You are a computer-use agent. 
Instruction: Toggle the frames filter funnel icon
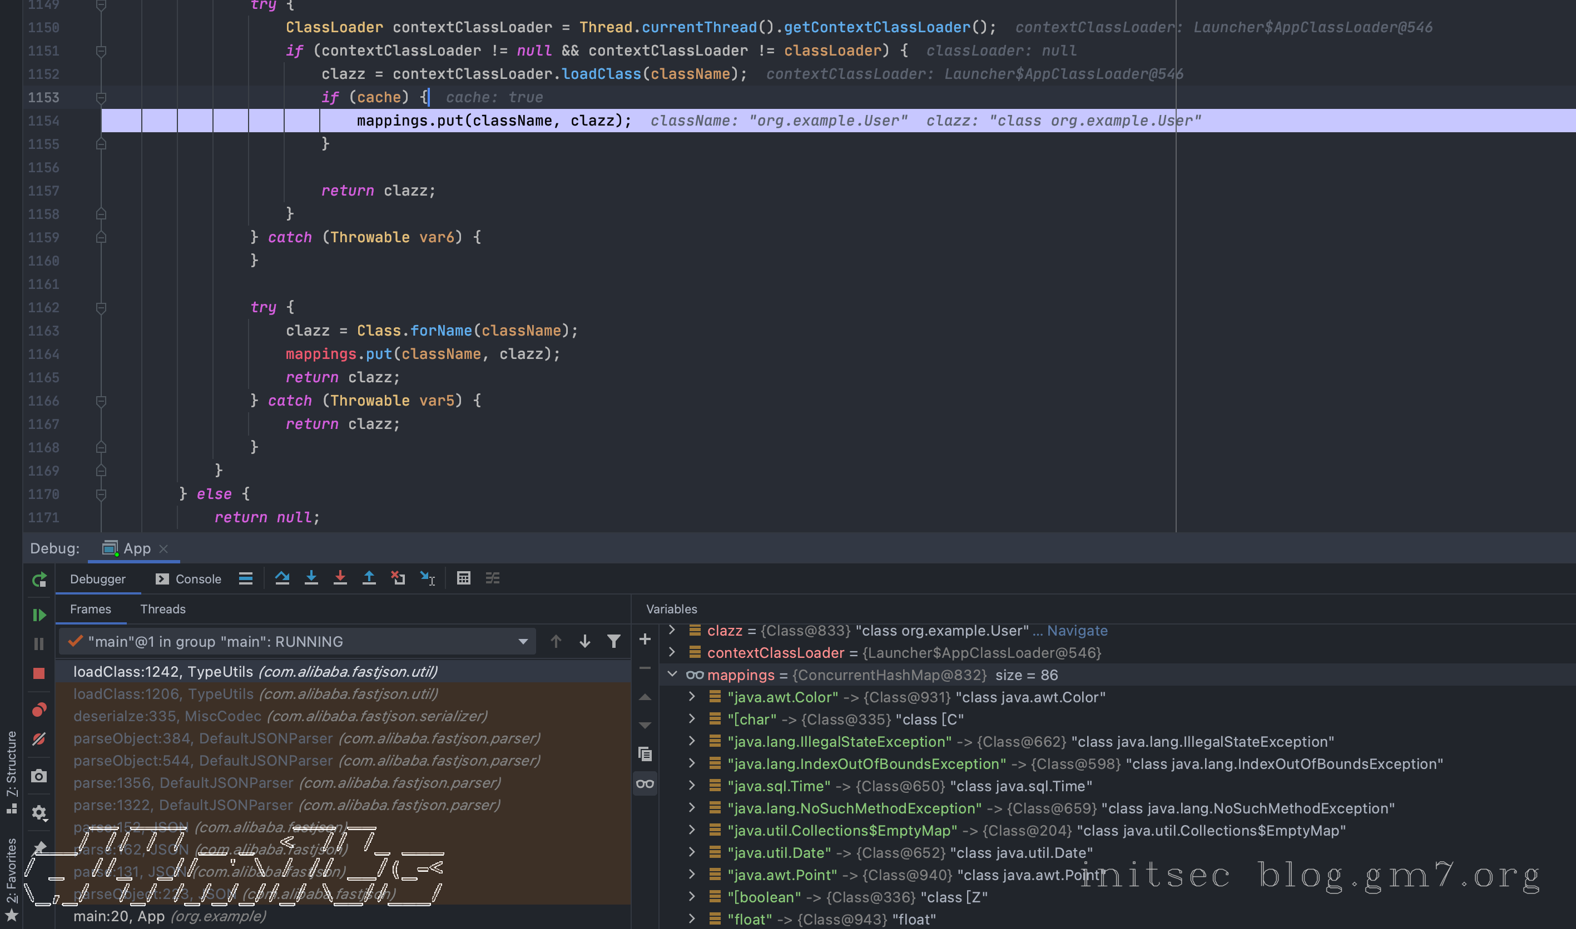tap(614, 642)
